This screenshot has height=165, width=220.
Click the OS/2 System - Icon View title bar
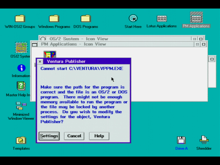tap(119, 39)
